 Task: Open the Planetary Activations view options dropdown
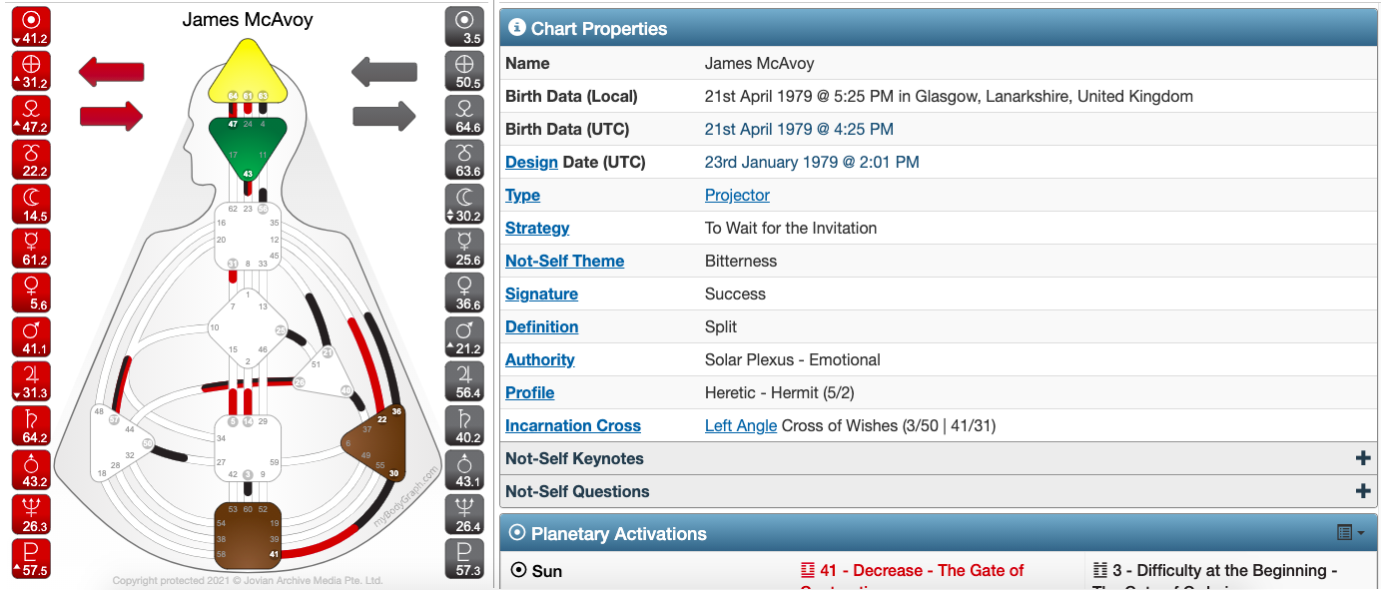pos(1350,533)
